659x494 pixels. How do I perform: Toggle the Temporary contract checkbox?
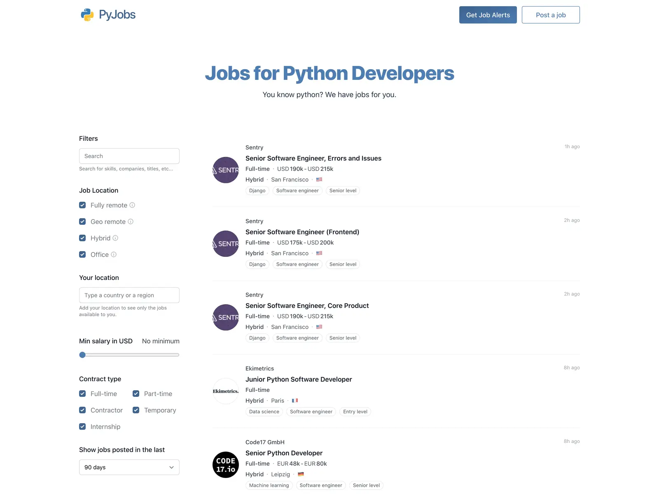[x=136, y=410]
